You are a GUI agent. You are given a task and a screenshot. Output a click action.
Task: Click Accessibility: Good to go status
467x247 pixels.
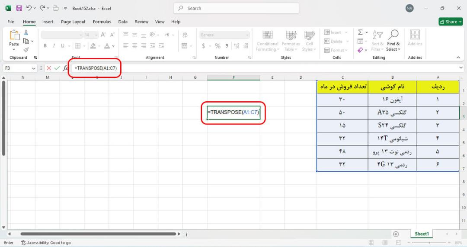pos(46,243)
